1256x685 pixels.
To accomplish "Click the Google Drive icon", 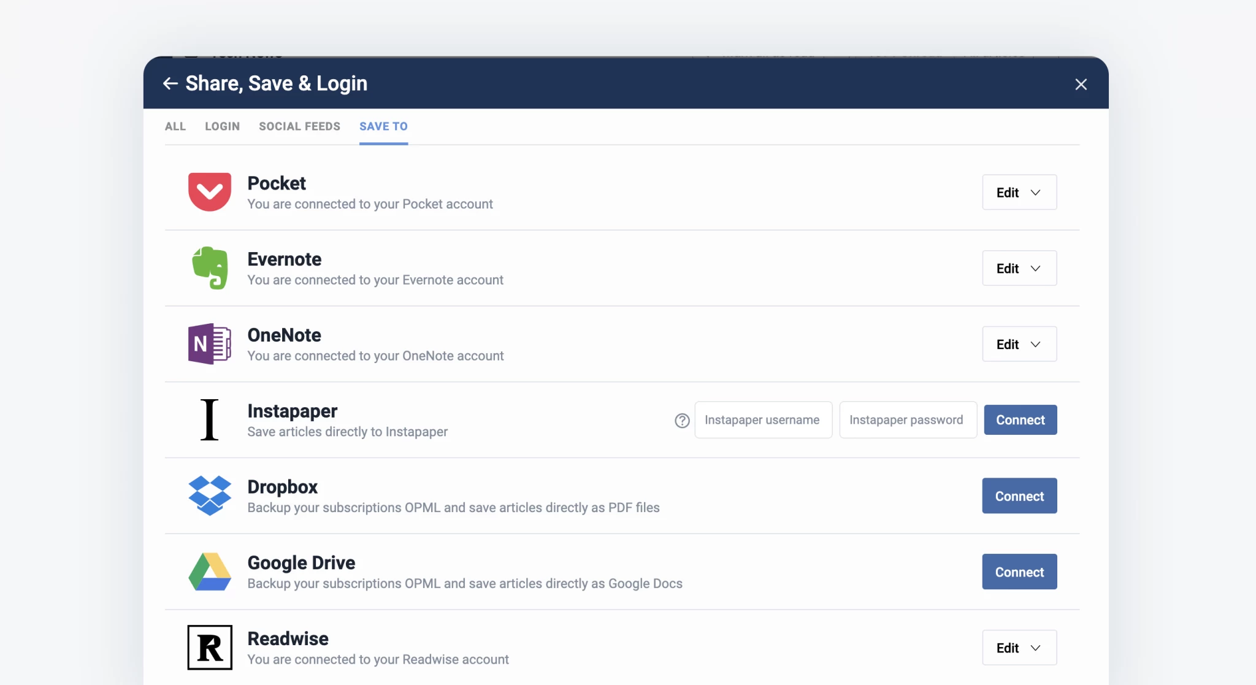I will pyautogui.click(x=209, y=571).
